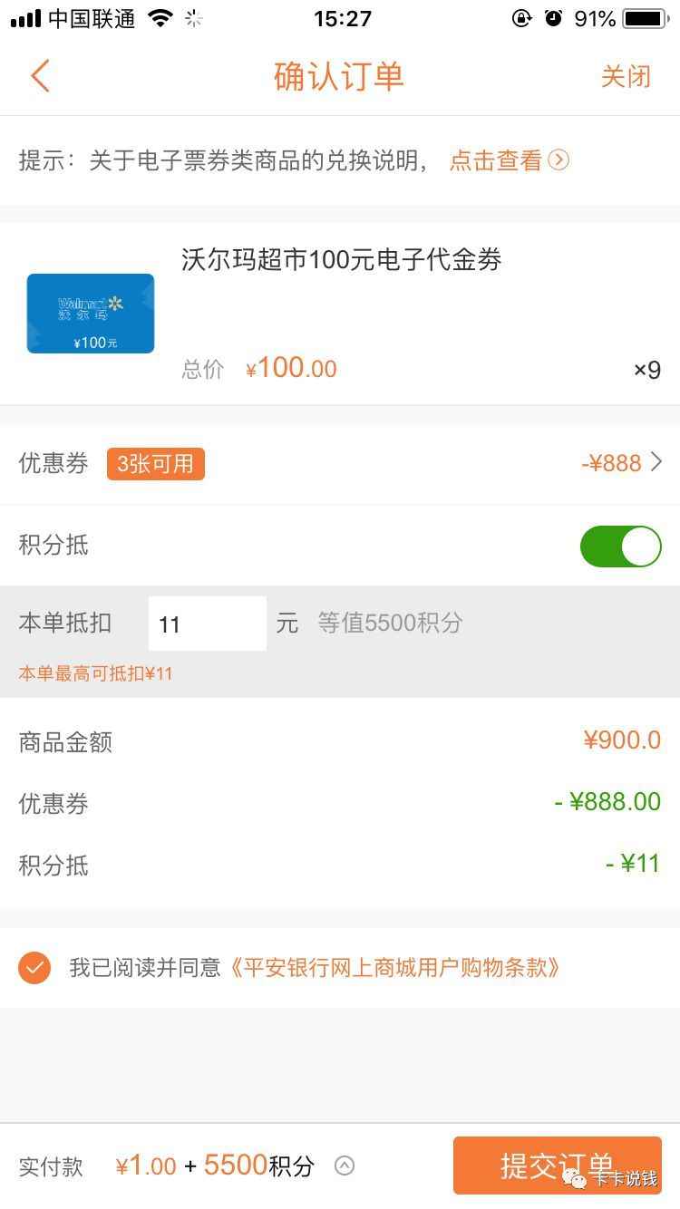Tap the 优惠券 coupon row label
The width and height of the screenshot is (680, 1209).
(53, 464)
